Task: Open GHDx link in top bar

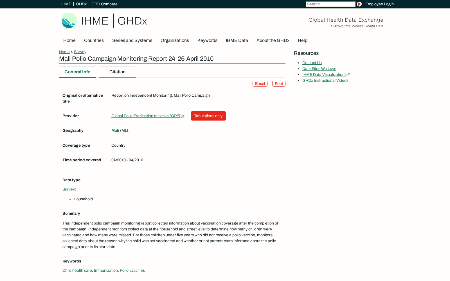Action: (81, 4)
